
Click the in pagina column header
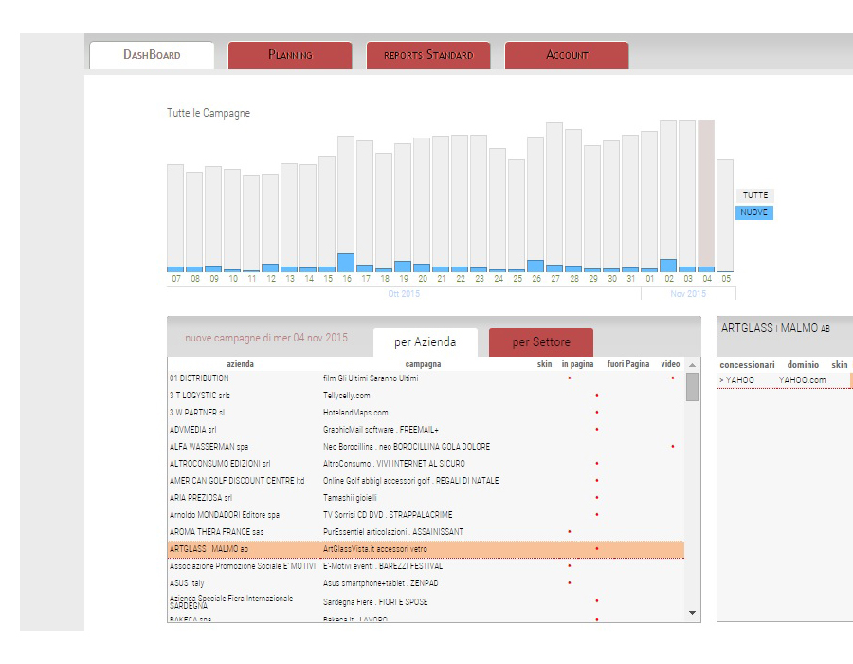[x=578, y=364]
